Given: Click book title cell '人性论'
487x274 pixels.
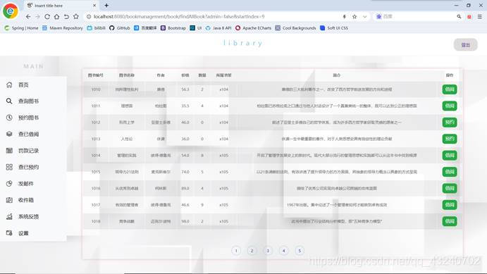Looking at the screenshot, I should [x=127, y=139].
